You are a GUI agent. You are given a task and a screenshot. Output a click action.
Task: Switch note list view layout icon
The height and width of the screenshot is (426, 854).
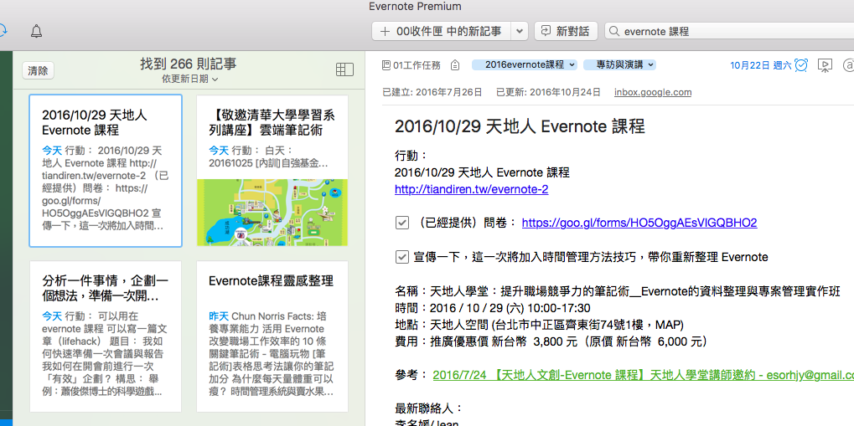[344, 69]
